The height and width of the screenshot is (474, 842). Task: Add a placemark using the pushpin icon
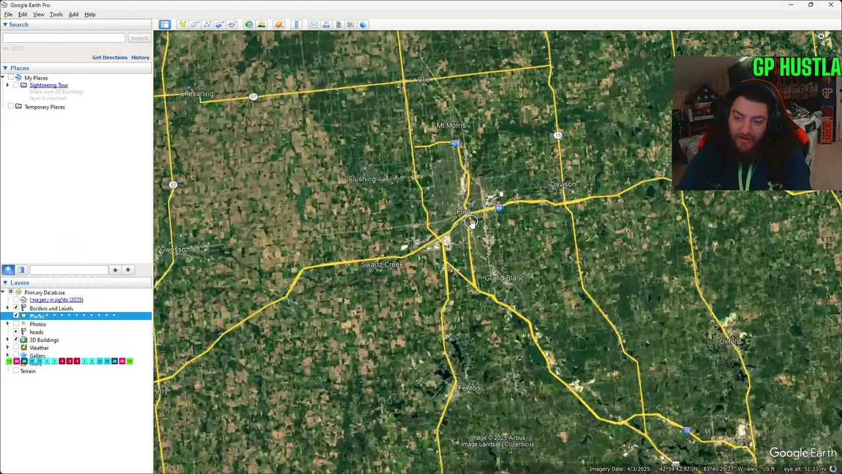[x=182, y=24]
